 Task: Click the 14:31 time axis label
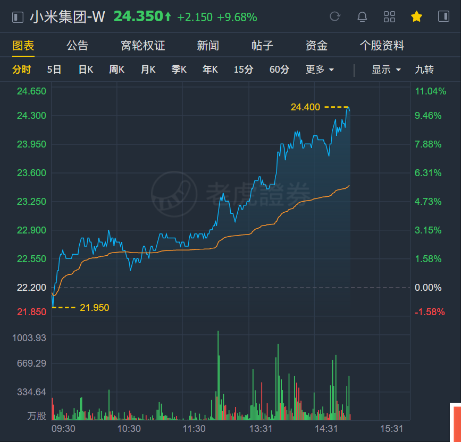click(x=326, y=429)
